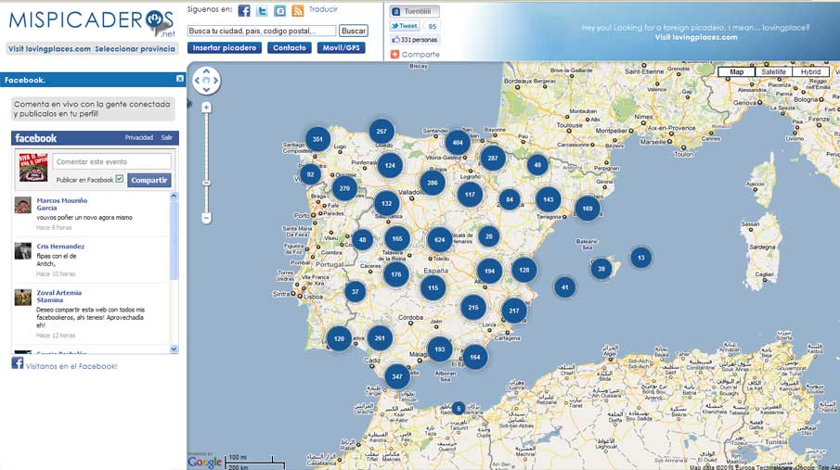This screenshot has height=470, width=840.
Task: Pan the map up with the navigation arrow
Action: point(206,71)
